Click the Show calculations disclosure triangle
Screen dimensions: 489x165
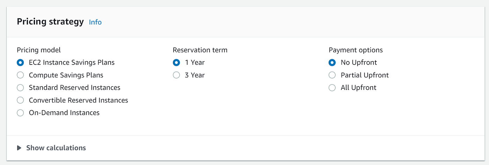click(x=19, y=148)
